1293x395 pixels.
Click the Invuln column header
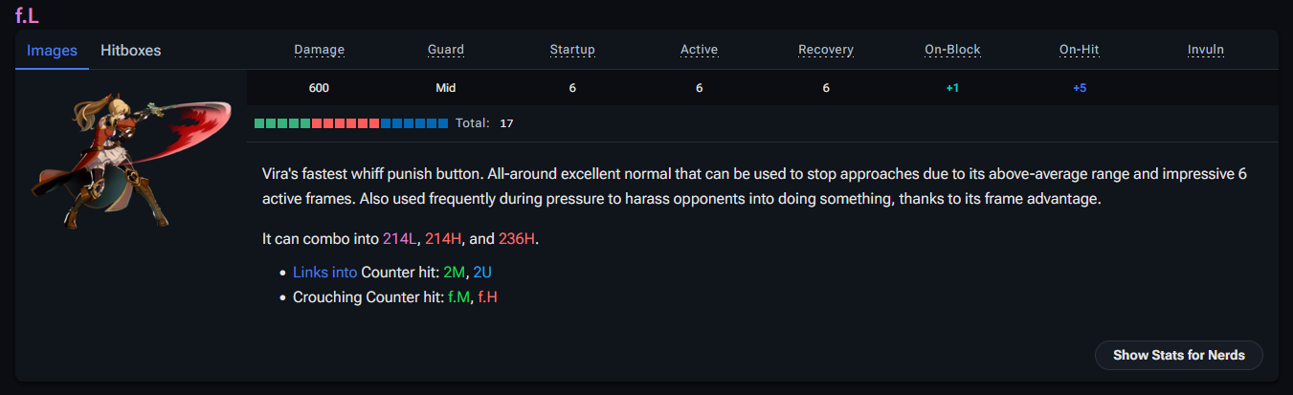pyautogui.click(x=1205, y=50)
